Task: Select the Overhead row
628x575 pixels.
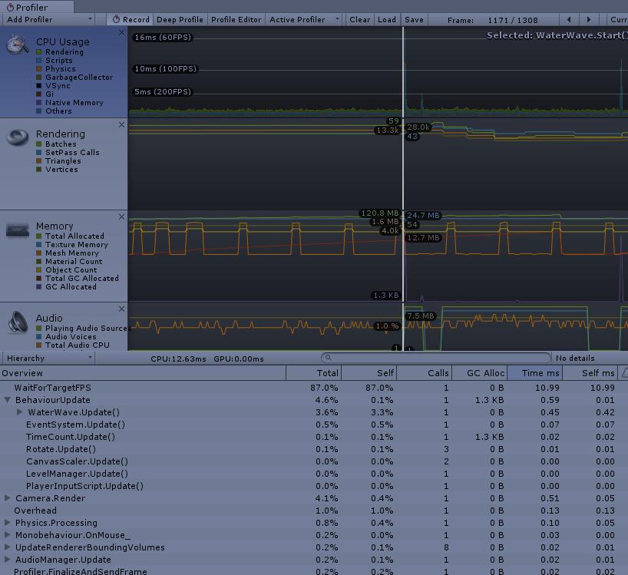Action: pos(314,511)
